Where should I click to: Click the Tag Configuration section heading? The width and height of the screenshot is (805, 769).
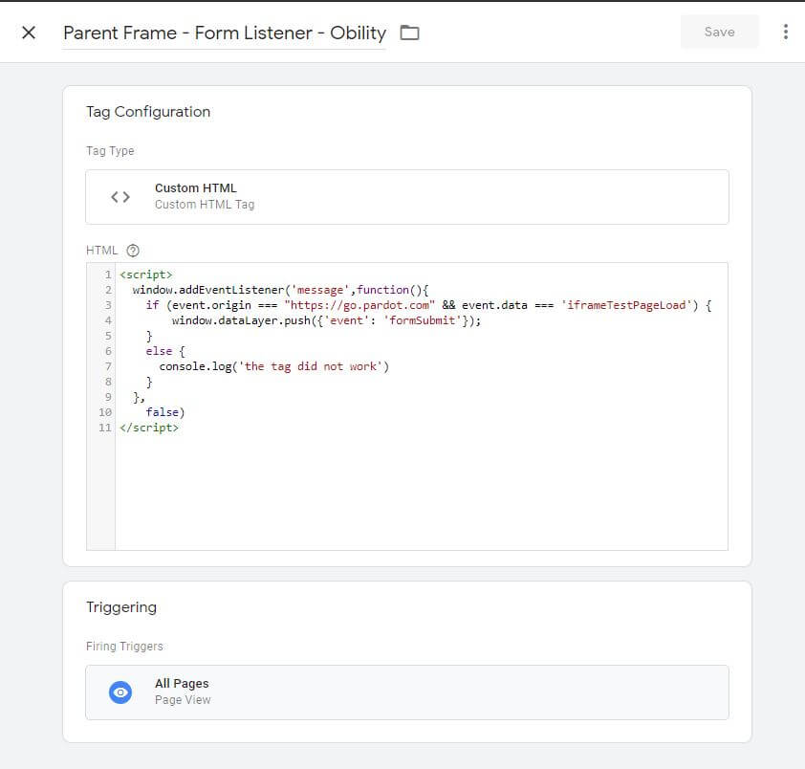148,112
